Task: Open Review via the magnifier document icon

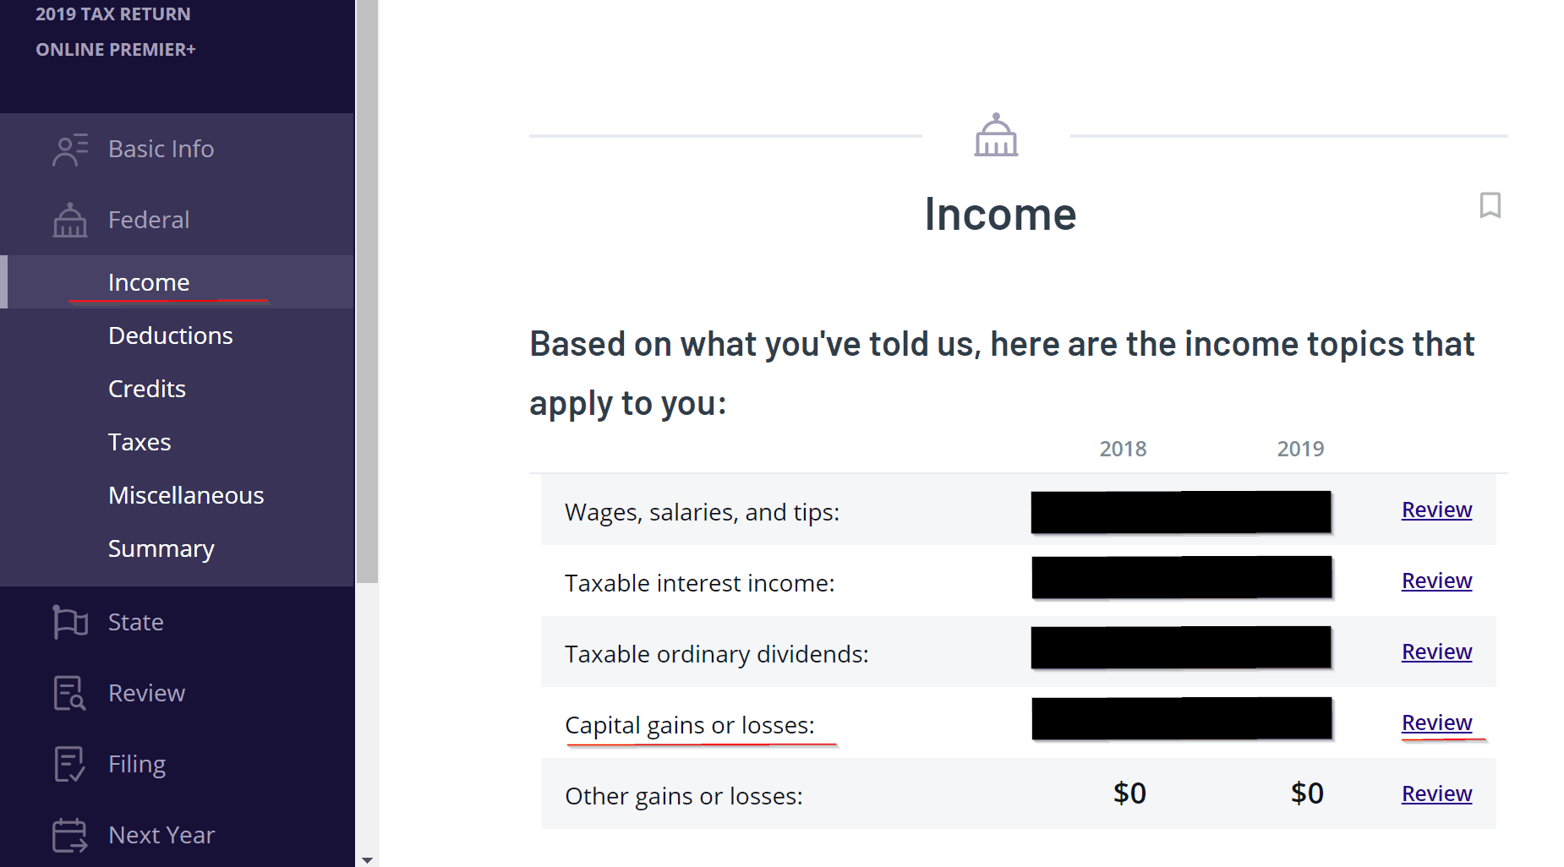Action: point(70,693)
